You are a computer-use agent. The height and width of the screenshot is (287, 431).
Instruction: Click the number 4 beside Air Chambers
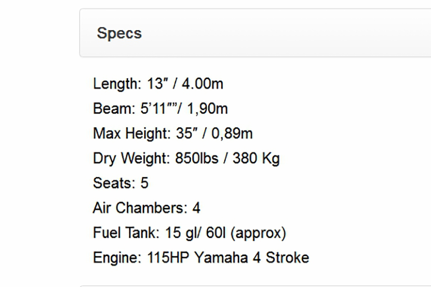[196, 208]
